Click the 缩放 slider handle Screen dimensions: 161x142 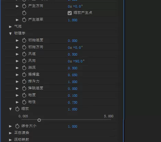[x=39, y=120]
